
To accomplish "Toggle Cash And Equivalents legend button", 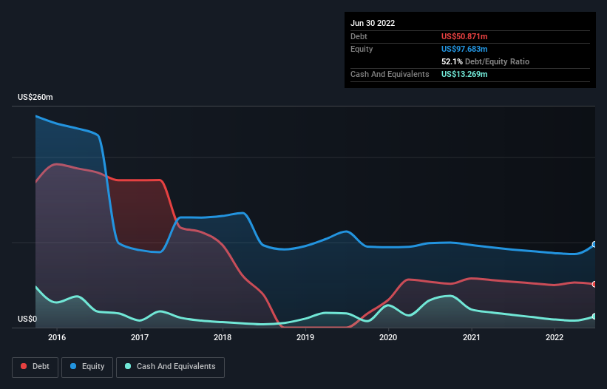I will [170, 367].
